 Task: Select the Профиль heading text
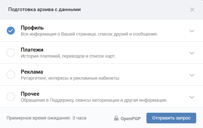32,28
